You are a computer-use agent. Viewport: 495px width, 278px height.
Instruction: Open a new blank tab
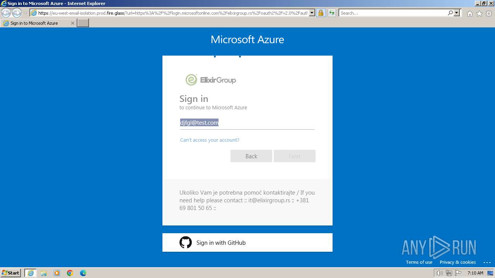pyautogui.click(x=83, y=23)
